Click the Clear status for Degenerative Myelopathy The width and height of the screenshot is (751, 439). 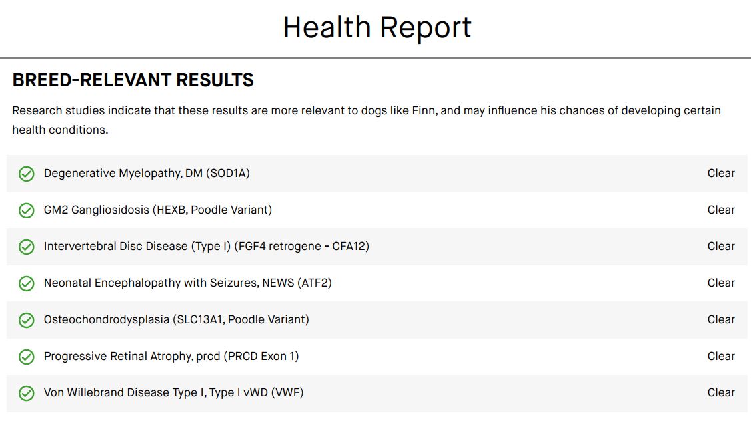721,173
